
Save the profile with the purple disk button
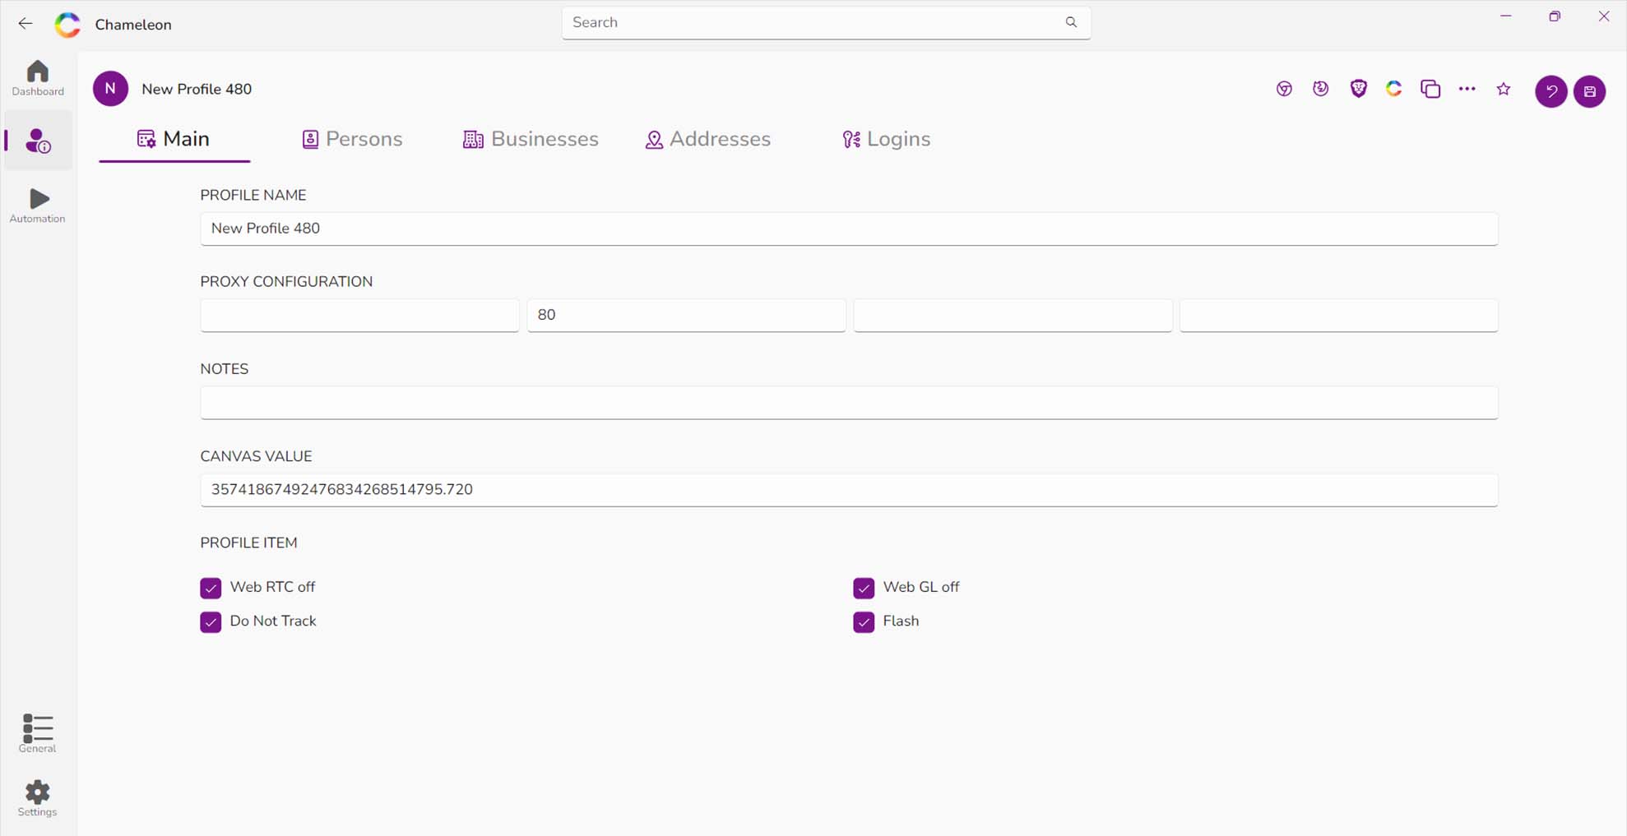coord(1589,91)
